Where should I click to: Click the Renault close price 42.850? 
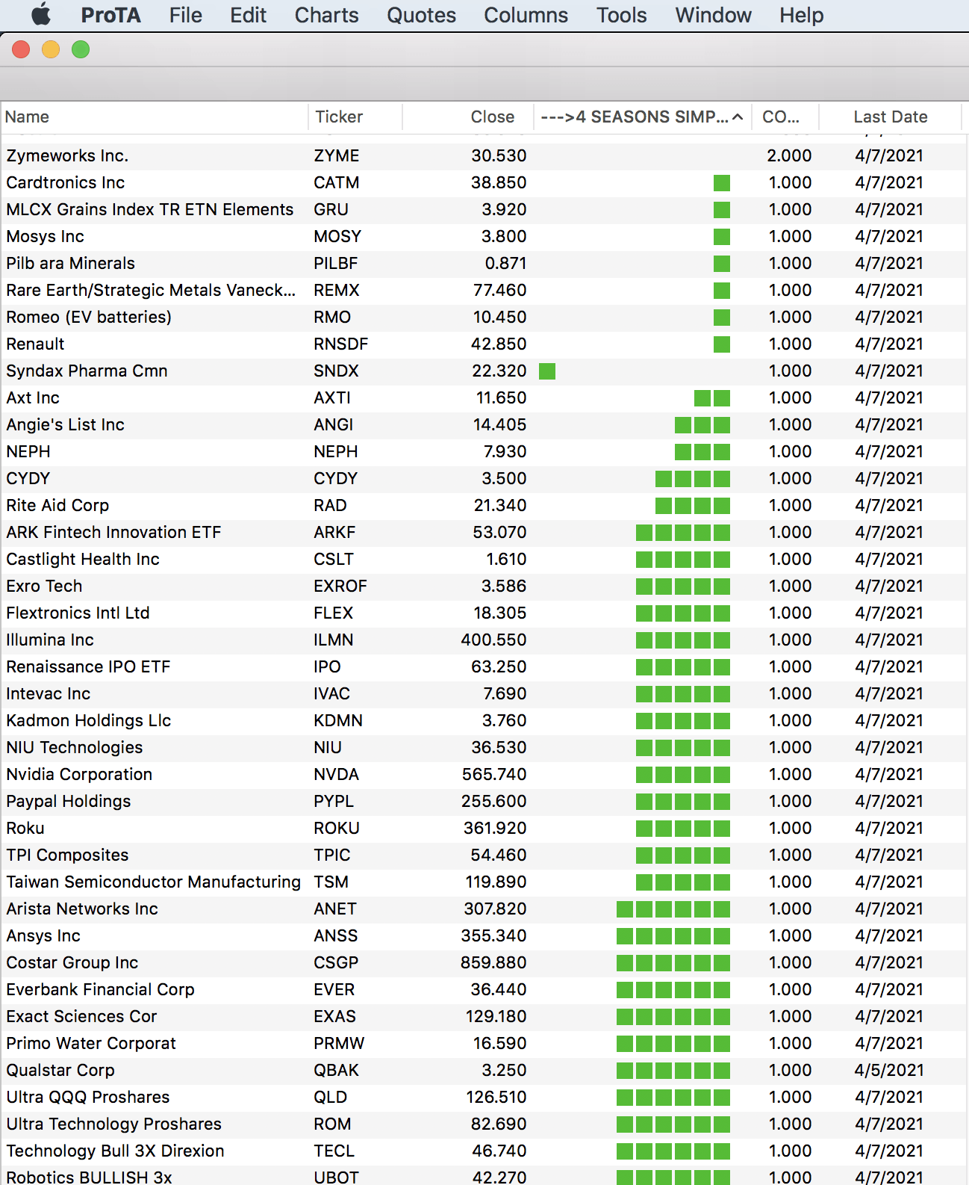(499, 344)
